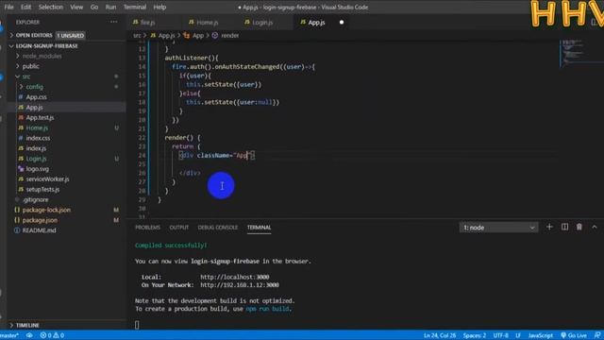Switch to DEBUG CONSOLE tab

point(218,228)
